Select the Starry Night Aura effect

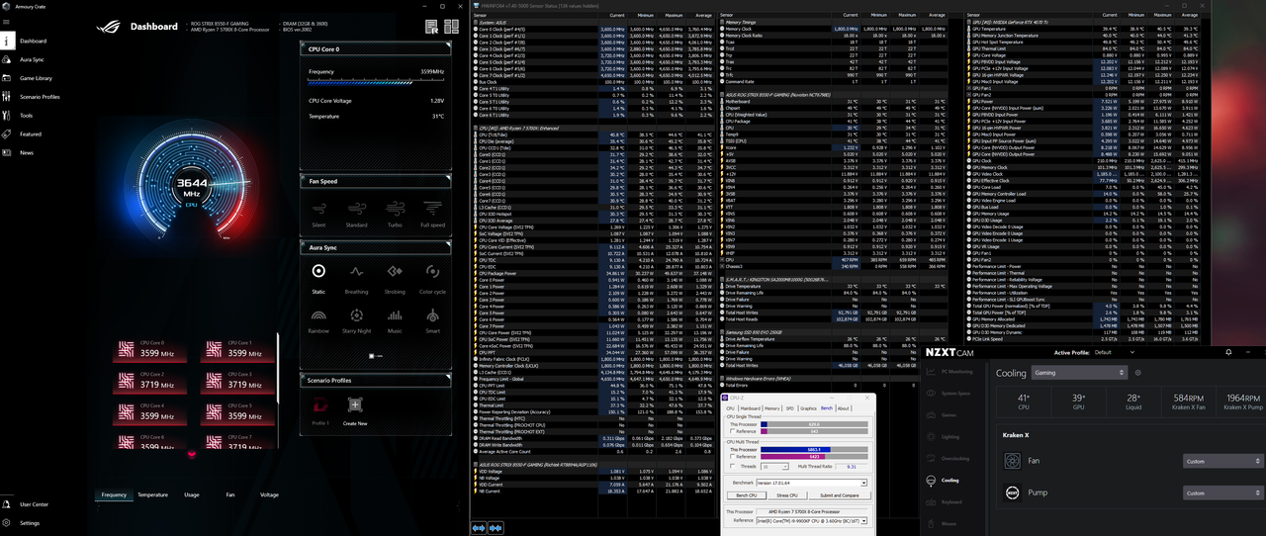pos(356,320)
